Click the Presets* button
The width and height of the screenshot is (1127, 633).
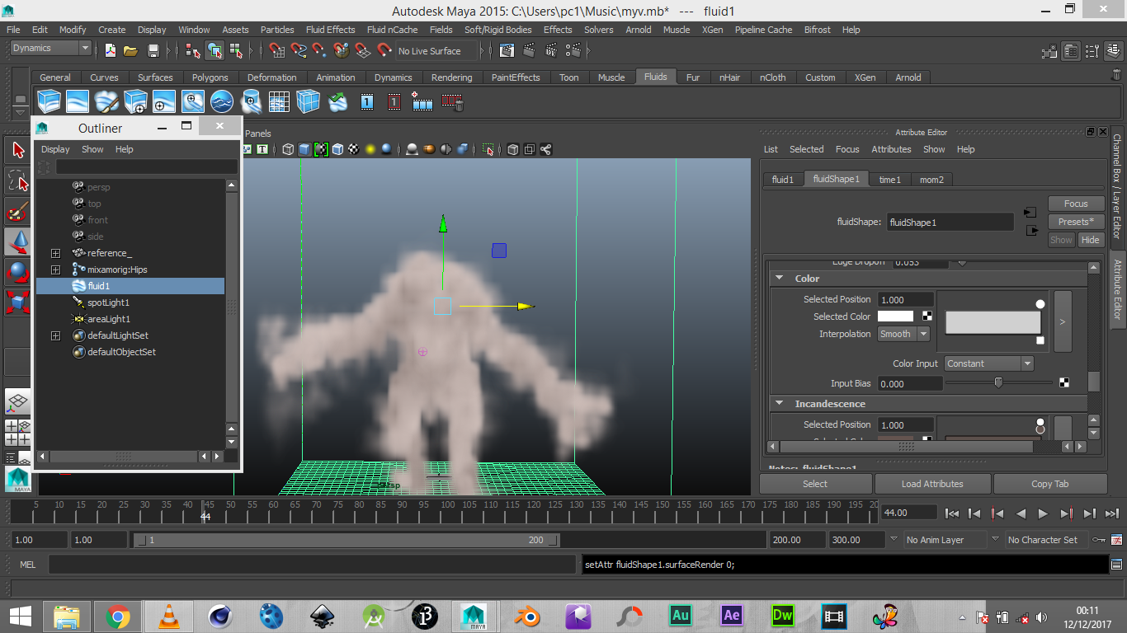point(1076,222)
